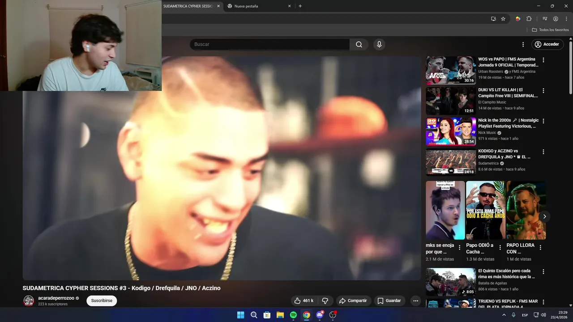Open El Quinto Escalón video thumbnail
573x322 pixels.
450,282
